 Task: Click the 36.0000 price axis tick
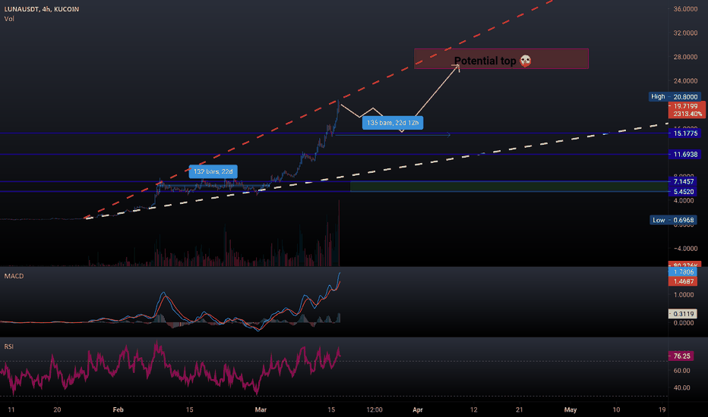click(x=685, y=9)
